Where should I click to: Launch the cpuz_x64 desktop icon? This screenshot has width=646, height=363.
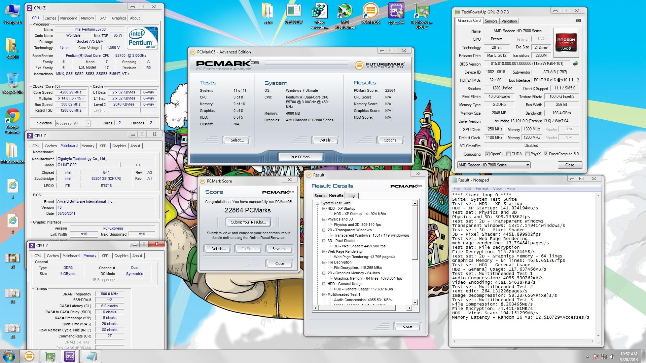(396, 14)
